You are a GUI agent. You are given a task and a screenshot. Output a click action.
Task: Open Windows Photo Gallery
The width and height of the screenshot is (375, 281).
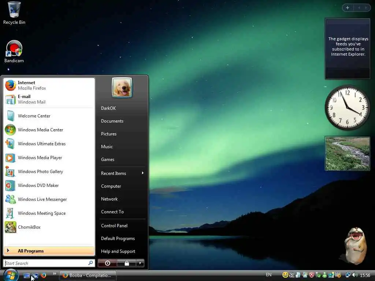[49, 172]
